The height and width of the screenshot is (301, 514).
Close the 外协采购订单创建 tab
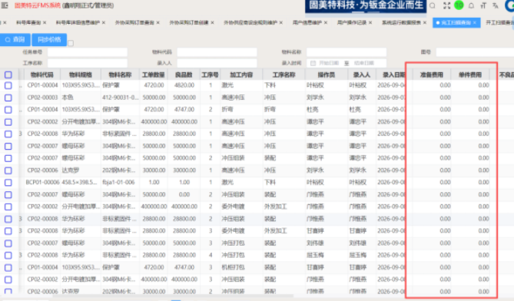(212, 22)
